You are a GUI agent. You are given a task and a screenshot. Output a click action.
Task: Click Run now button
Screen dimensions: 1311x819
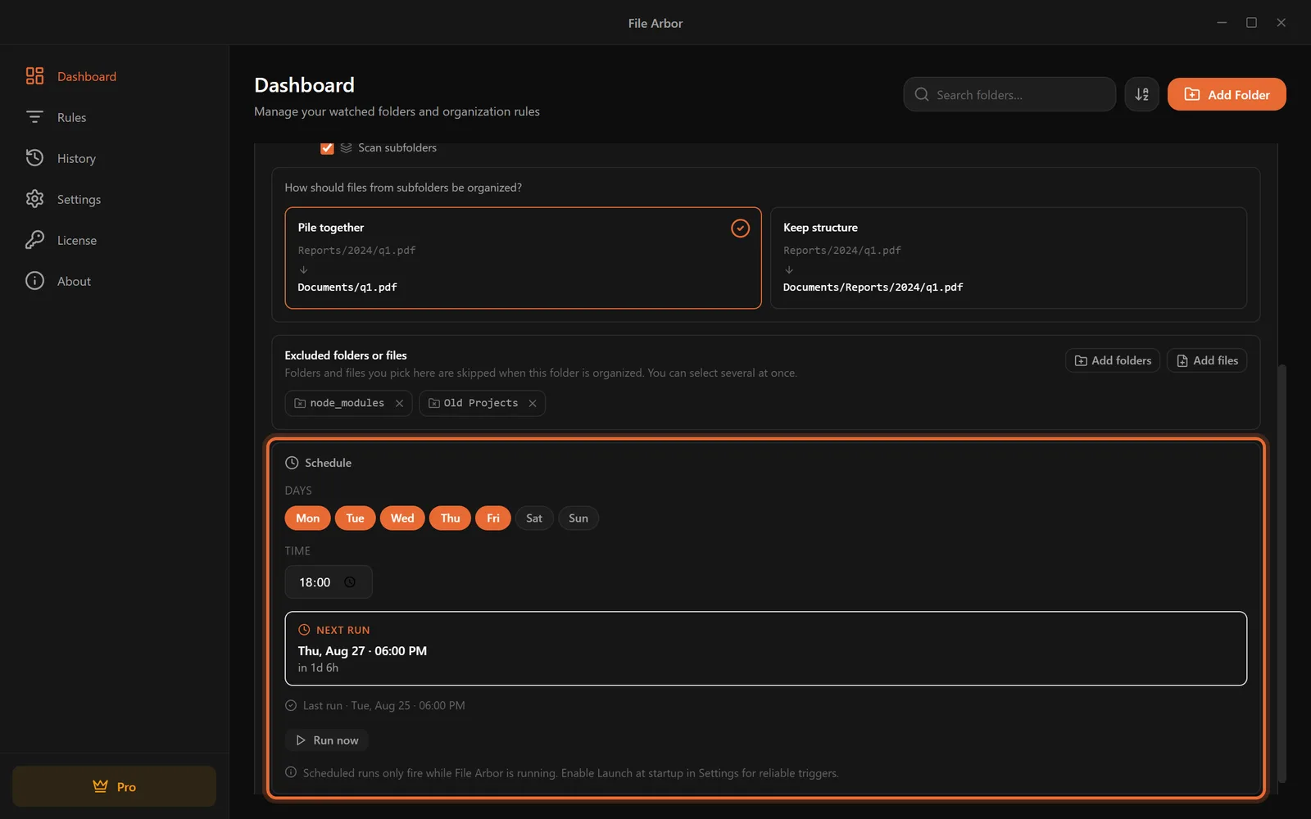tap(327, 740)
